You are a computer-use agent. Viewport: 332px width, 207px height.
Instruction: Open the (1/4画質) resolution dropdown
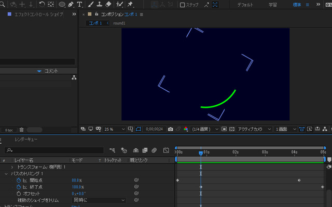[205, 129]
